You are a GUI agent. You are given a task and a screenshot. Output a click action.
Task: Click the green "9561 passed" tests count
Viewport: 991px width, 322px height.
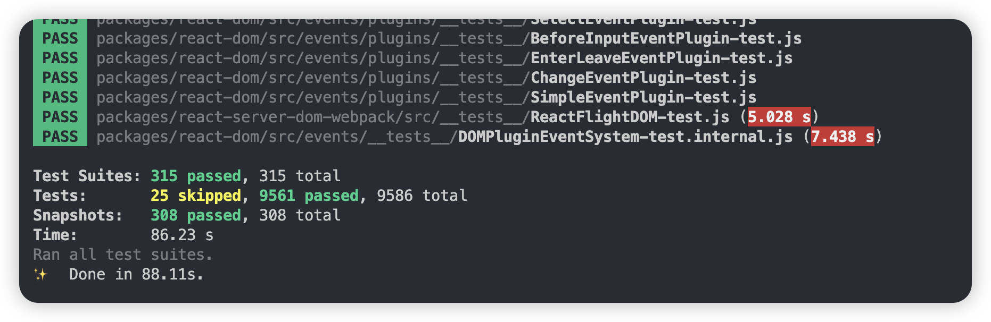point(309,196)
